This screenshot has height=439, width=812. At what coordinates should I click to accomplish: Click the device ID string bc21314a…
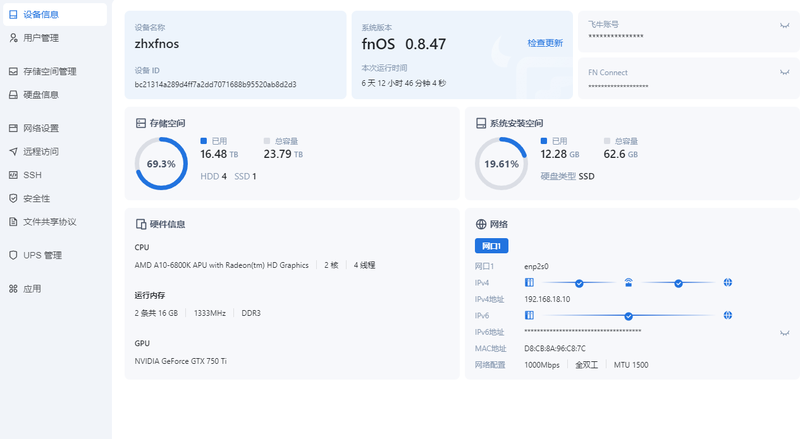216,84
